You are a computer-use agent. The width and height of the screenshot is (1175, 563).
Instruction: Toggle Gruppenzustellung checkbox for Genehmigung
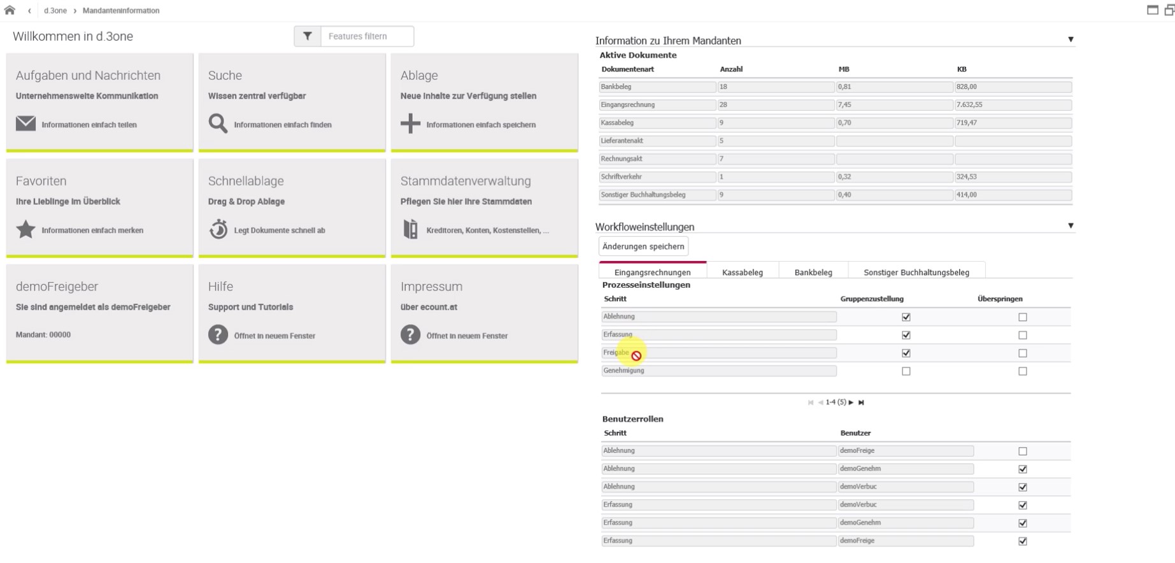[906, 371]
